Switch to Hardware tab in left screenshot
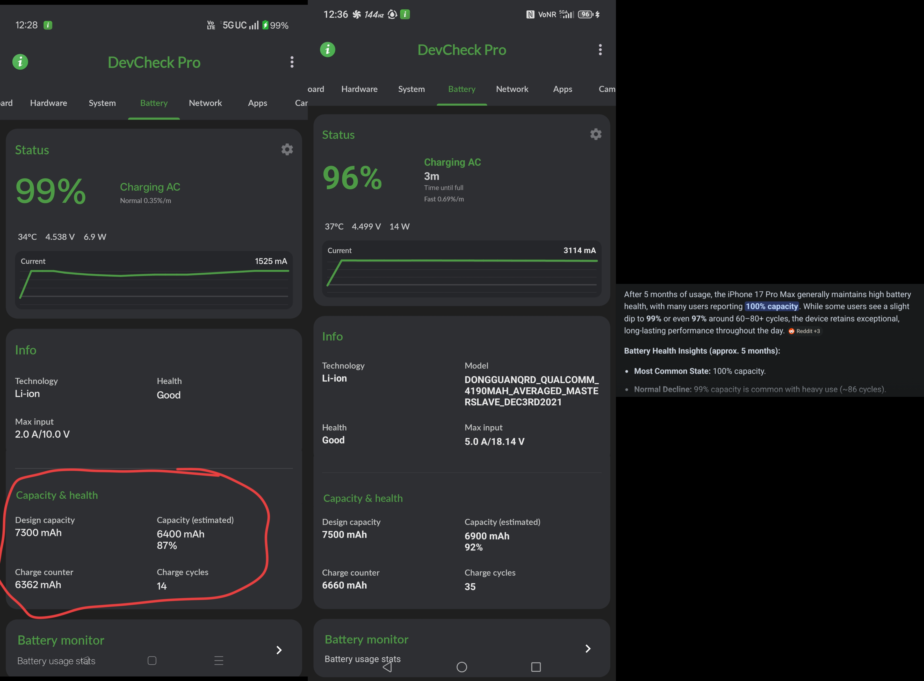The image size is (924, 681). click(49, 103)
